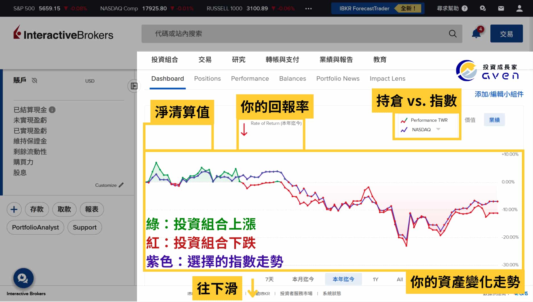533x302 pixels.
Task: Click the 取款 withdraw button
Action: [x=64, y=210]
